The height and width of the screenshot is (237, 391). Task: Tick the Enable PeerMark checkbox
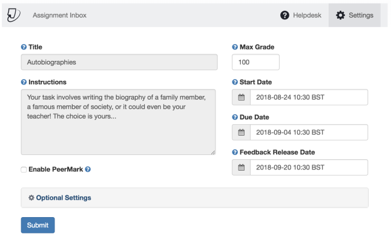pos(24,169)
